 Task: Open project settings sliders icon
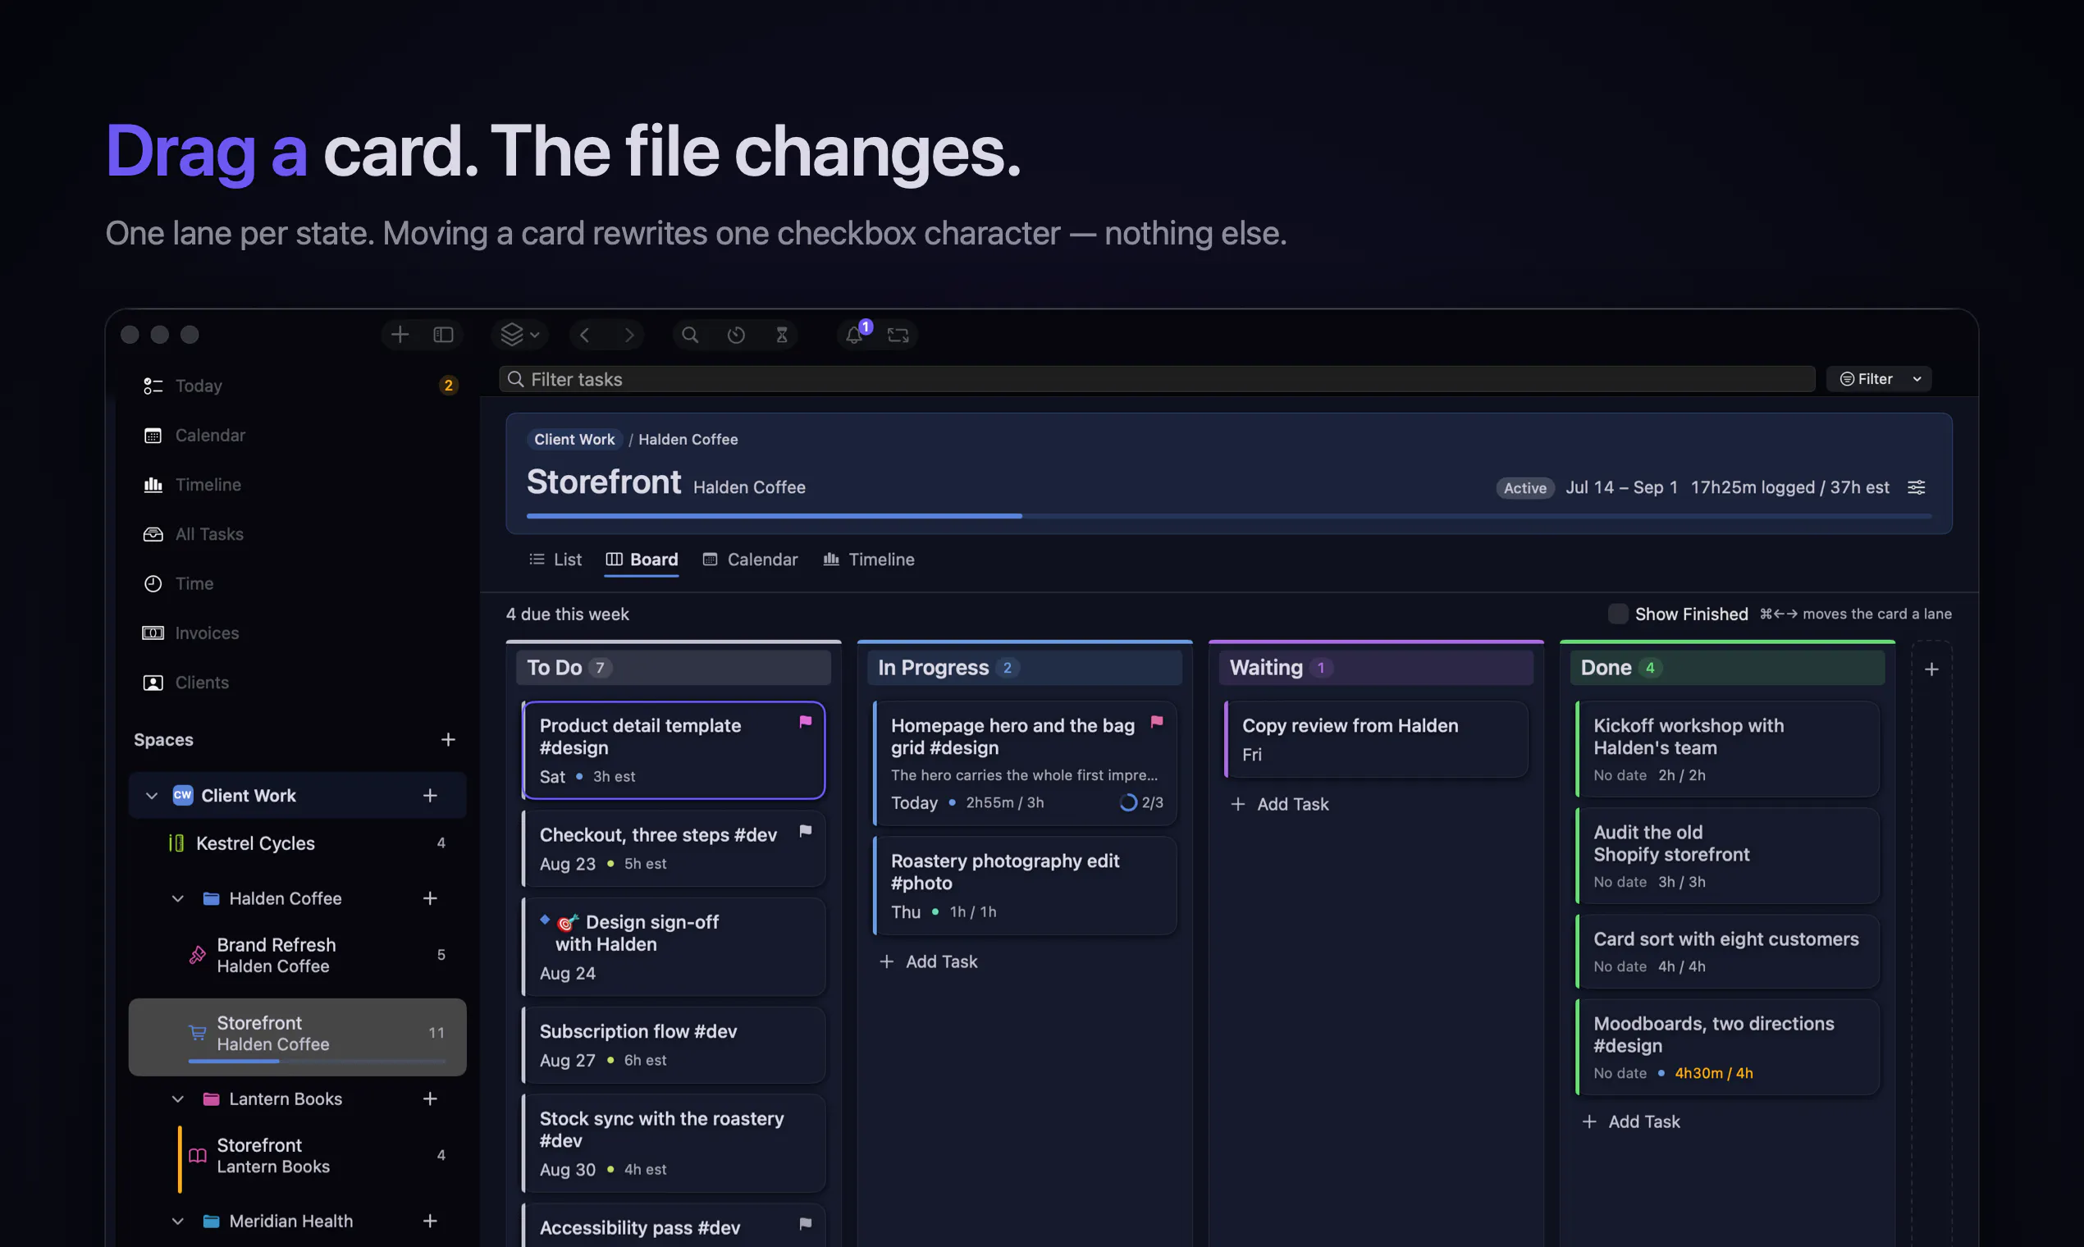(x=1917, y=487)
